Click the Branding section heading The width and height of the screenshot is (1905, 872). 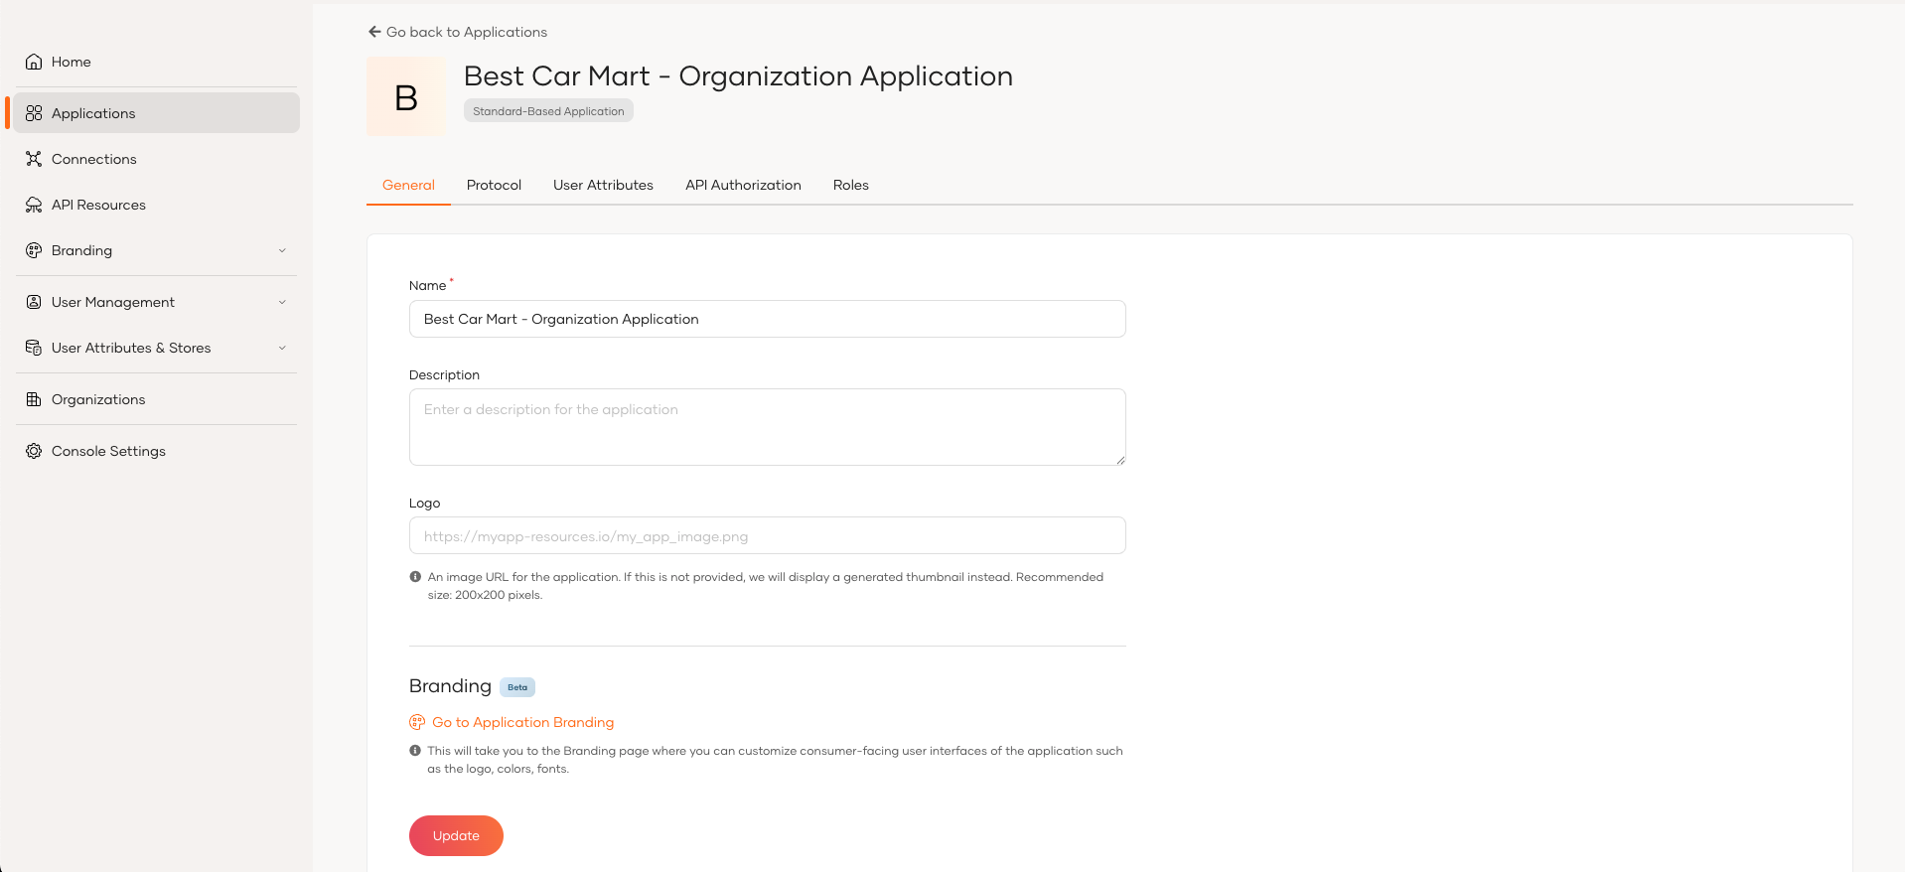(x=450, y=686)
